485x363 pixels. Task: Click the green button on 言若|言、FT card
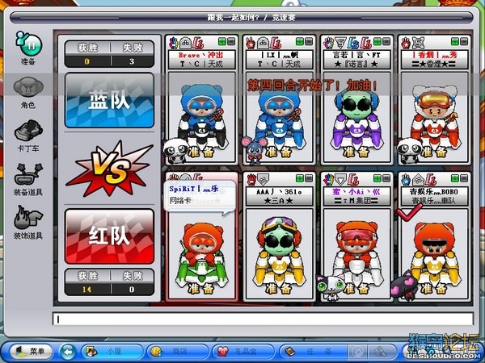click(377, 41)
